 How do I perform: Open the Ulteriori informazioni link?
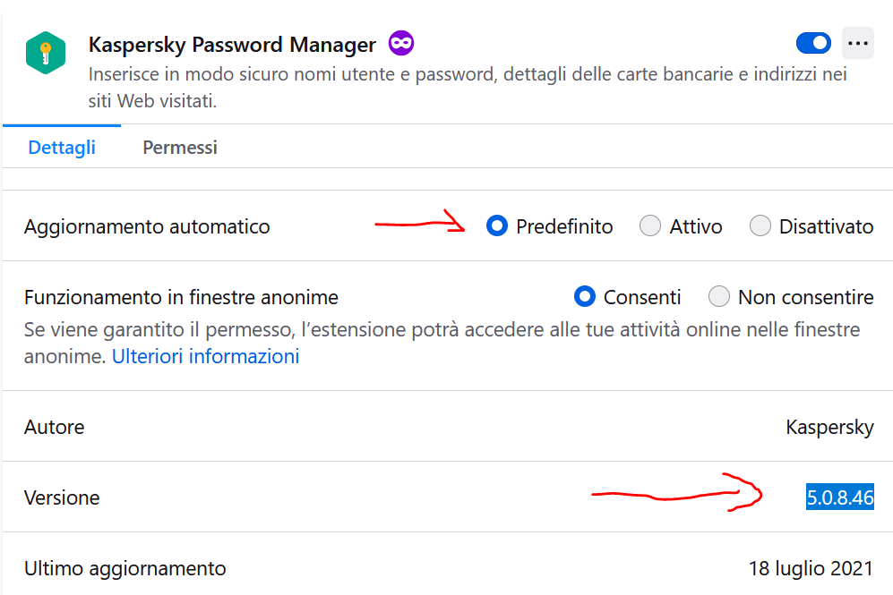coord(205,356)
